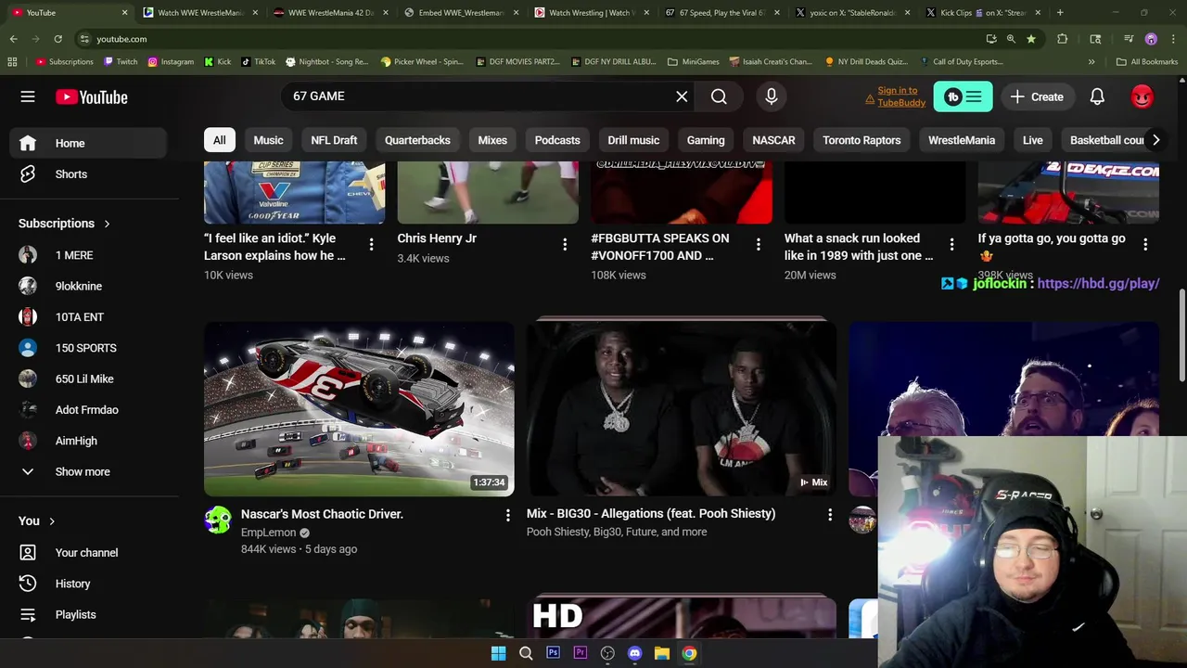Click the YouTube logo
The width and height of the screenshot is (1187, 668).
point(91,96)
